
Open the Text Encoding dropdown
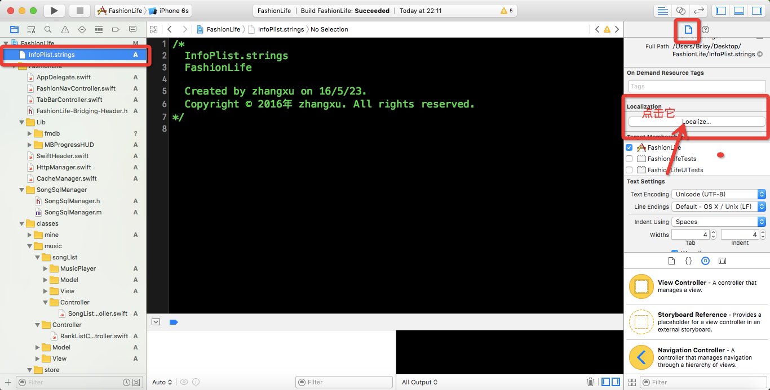pos(719,194)
